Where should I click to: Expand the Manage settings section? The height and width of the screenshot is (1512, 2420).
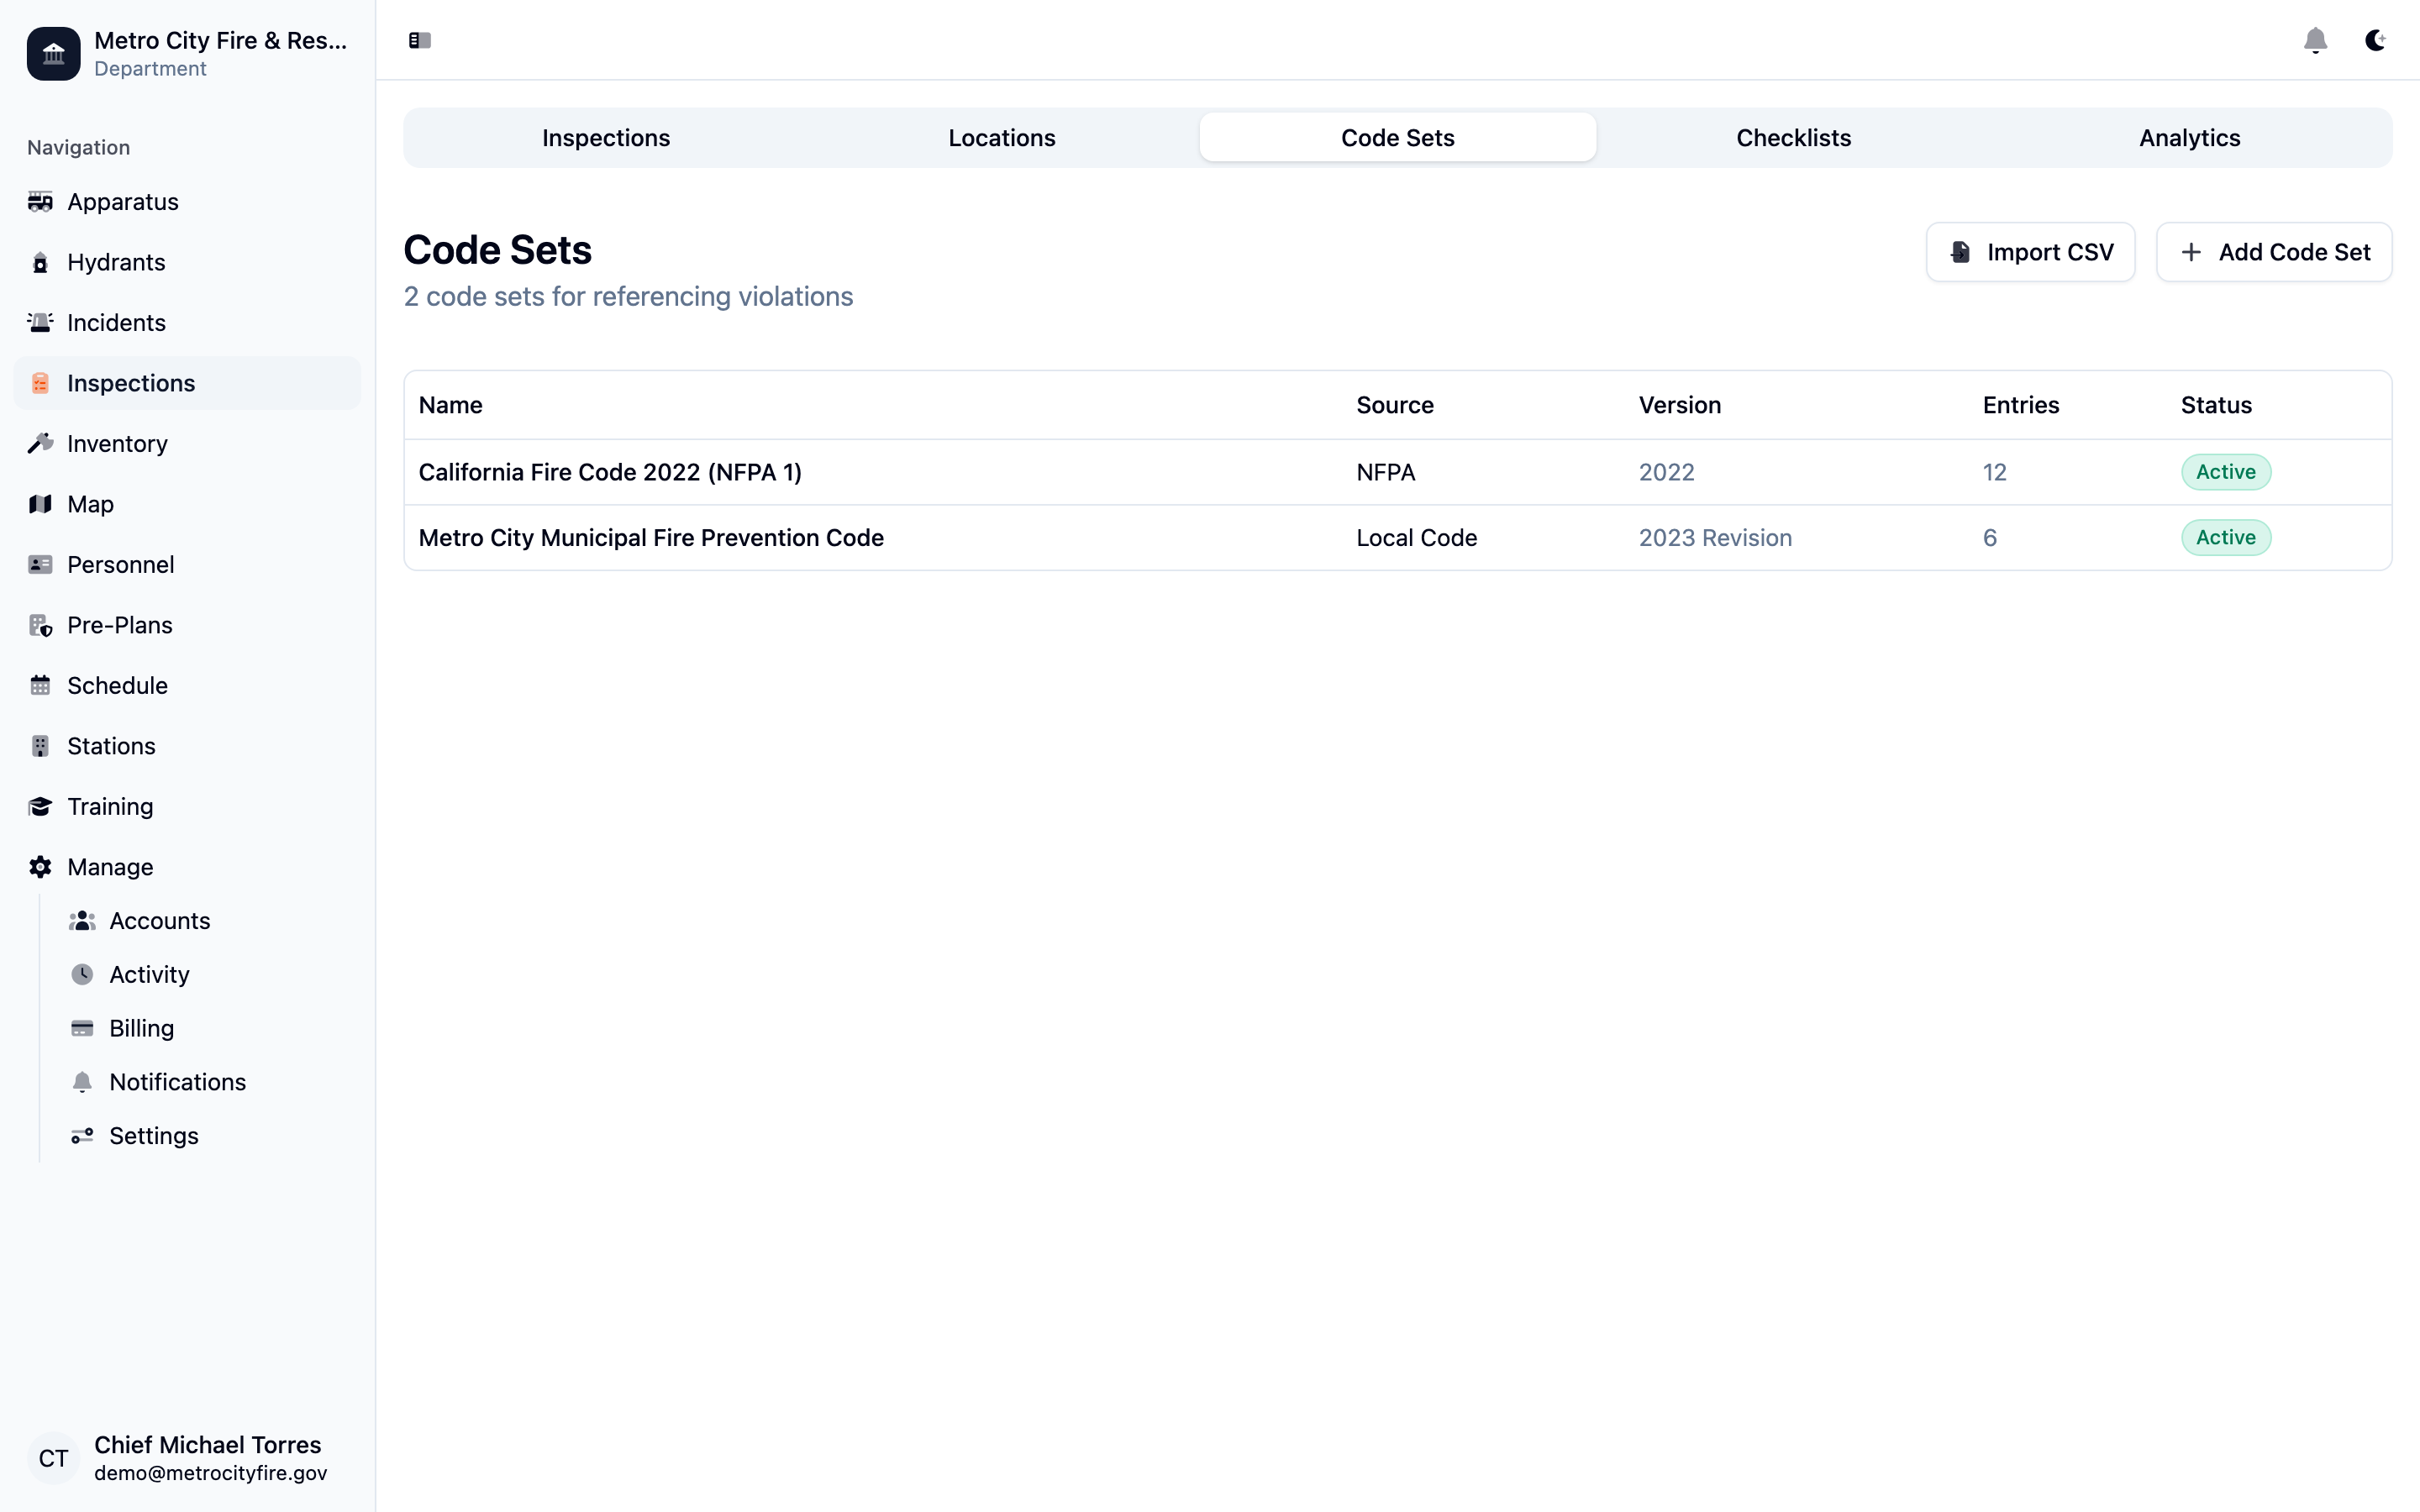[x=108, y=867]
